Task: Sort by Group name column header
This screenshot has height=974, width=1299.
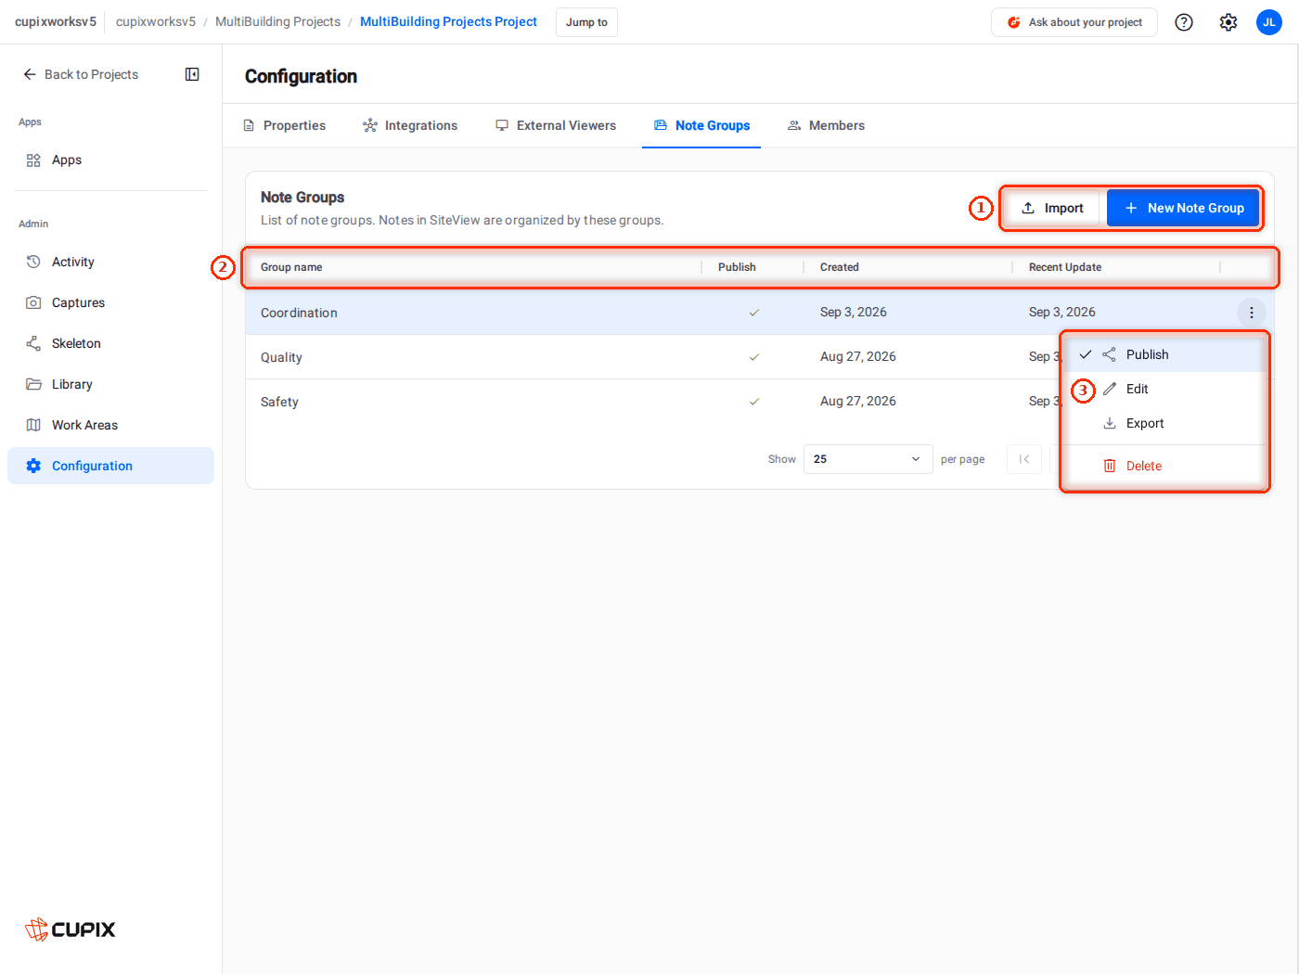Action: point(291,267)
